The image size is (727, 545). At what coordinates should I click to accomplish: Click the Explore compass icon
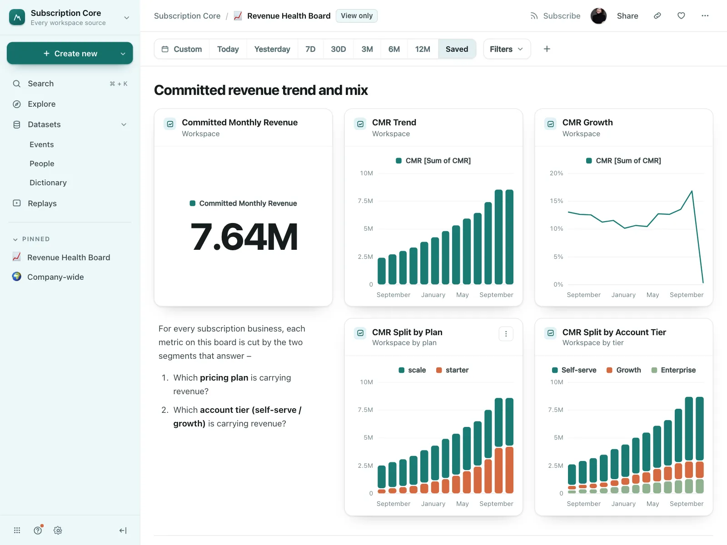click(x=17, y=104)
